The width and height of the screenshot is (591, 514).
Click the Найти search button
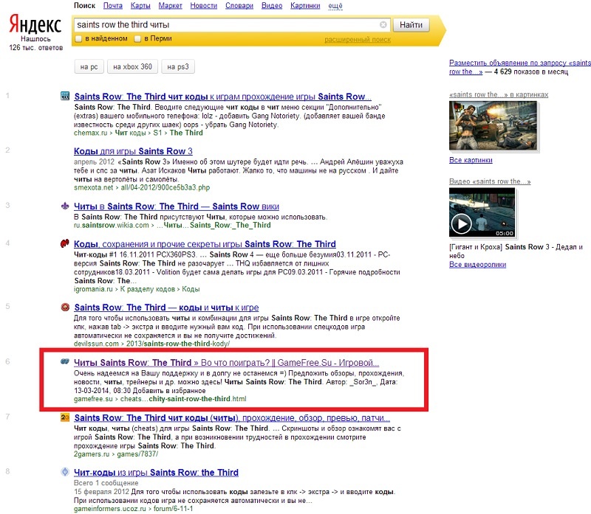click(x=411, y=25)
